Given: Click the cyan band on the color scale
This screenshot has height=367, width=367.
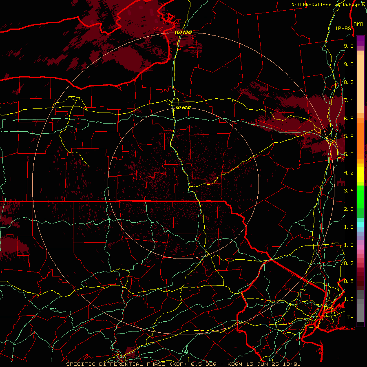Looking at the screenshot, I should coord(360,224).
